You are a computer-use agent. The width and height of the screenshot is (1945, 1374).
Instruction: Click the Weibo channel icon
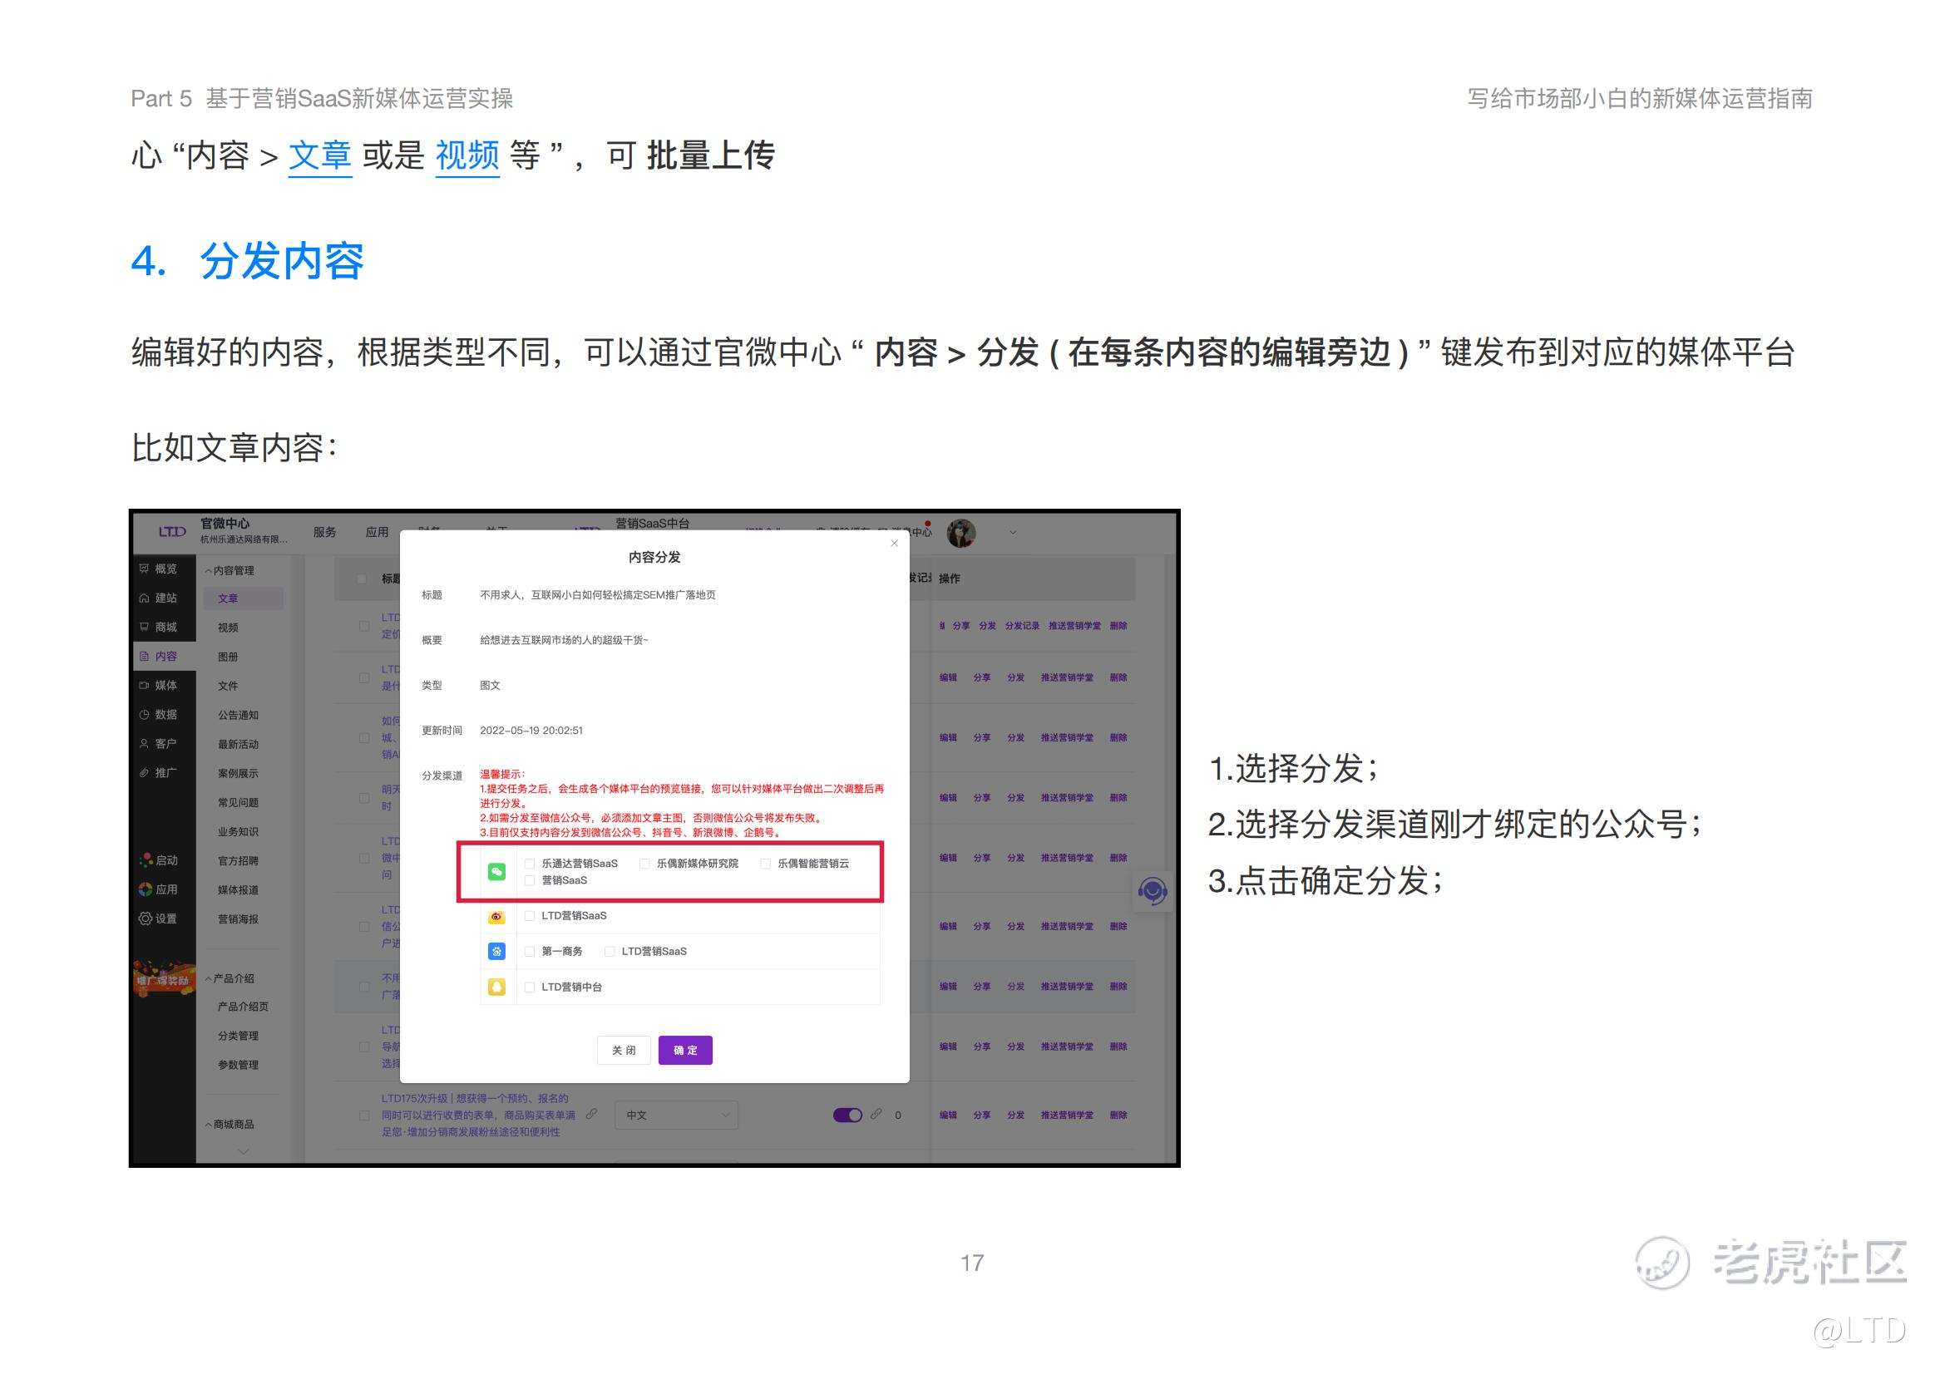[x=496, y=916]
